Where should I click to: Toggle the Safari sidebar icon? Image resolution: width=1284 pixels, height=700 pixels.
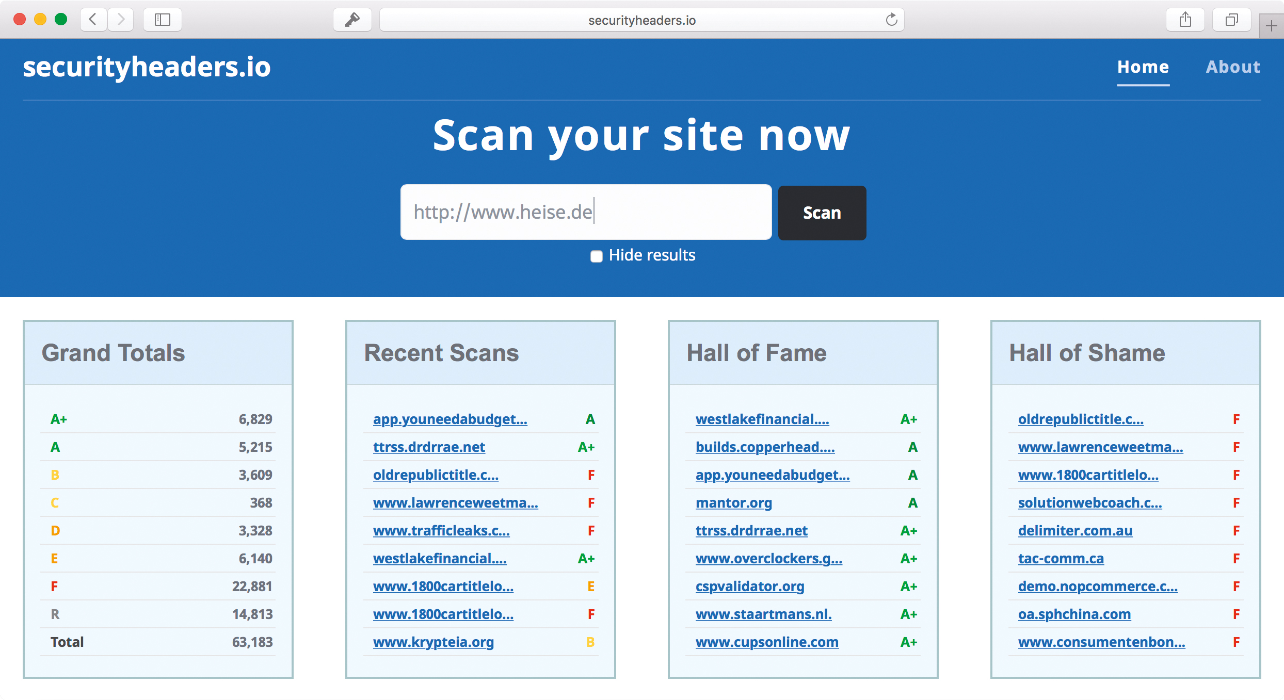162,20
